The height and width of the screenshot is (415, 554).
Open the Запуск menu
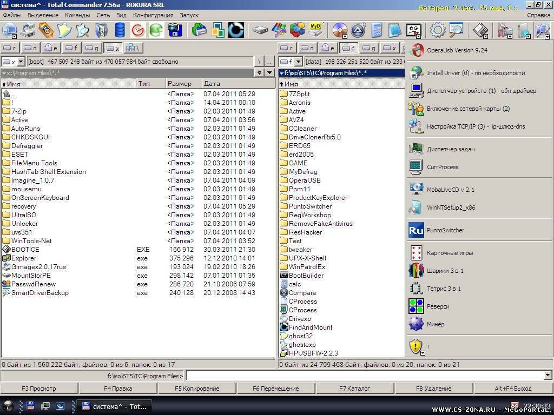(x=189, y=15)
